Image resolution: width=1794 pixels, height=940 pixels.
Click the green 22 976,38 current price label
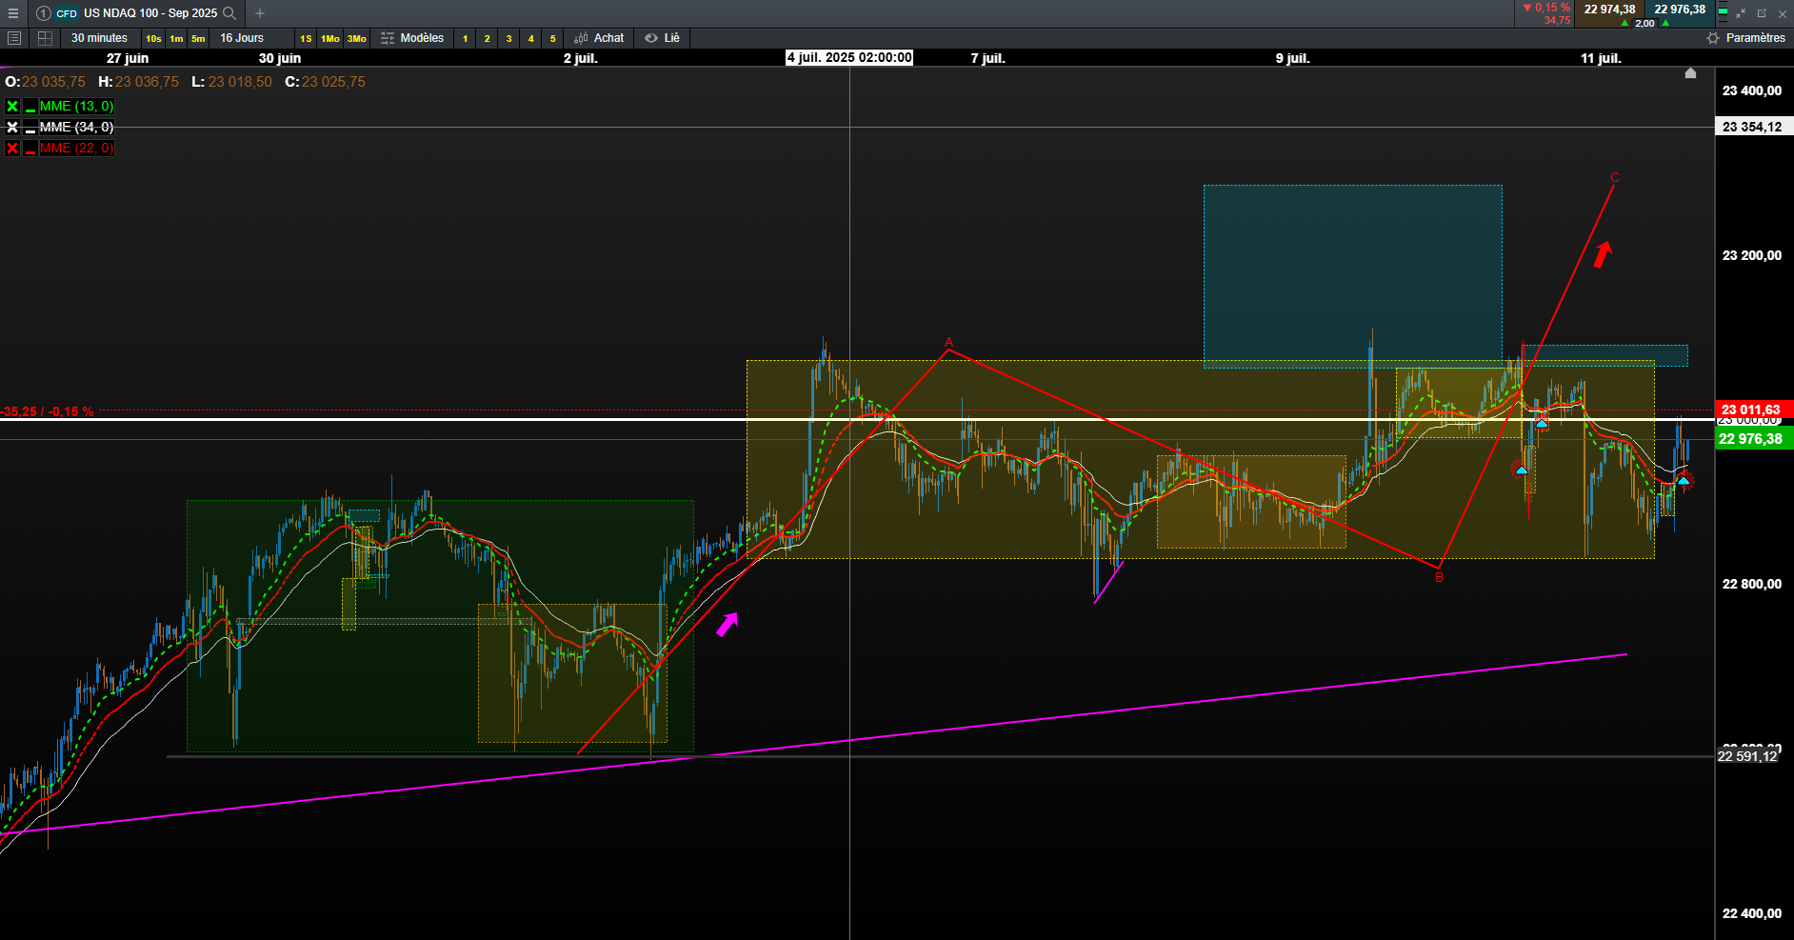[x=1753, y=439]
